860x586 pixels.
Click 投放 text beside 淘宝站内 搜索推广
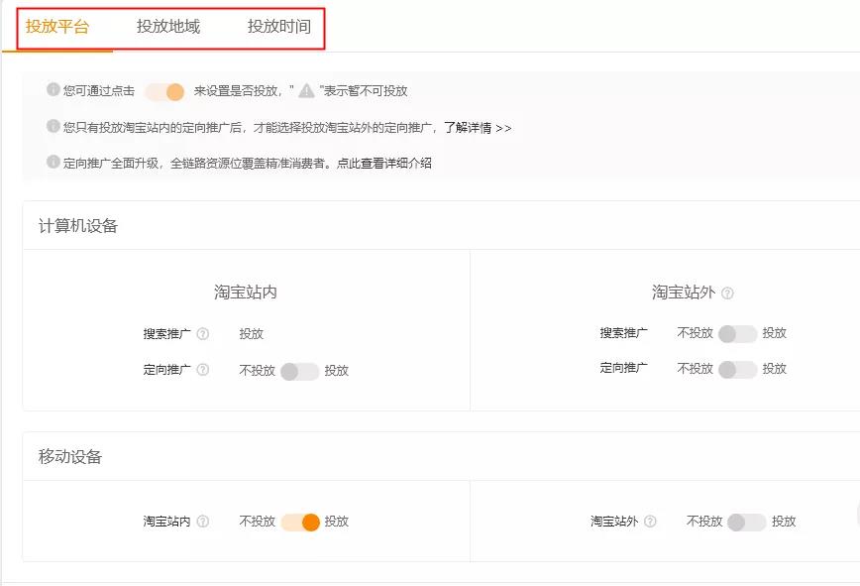click(252, 333)
